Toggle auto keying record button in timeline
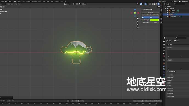Image resolution: width=189 pixels, height=106 pixels. [68, 101]
